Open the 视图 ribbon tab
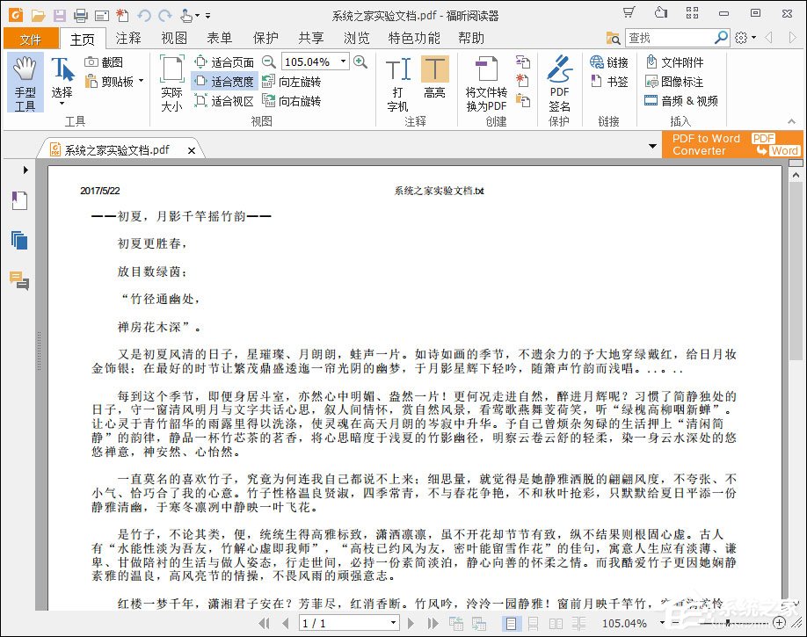 pos(173,38)
